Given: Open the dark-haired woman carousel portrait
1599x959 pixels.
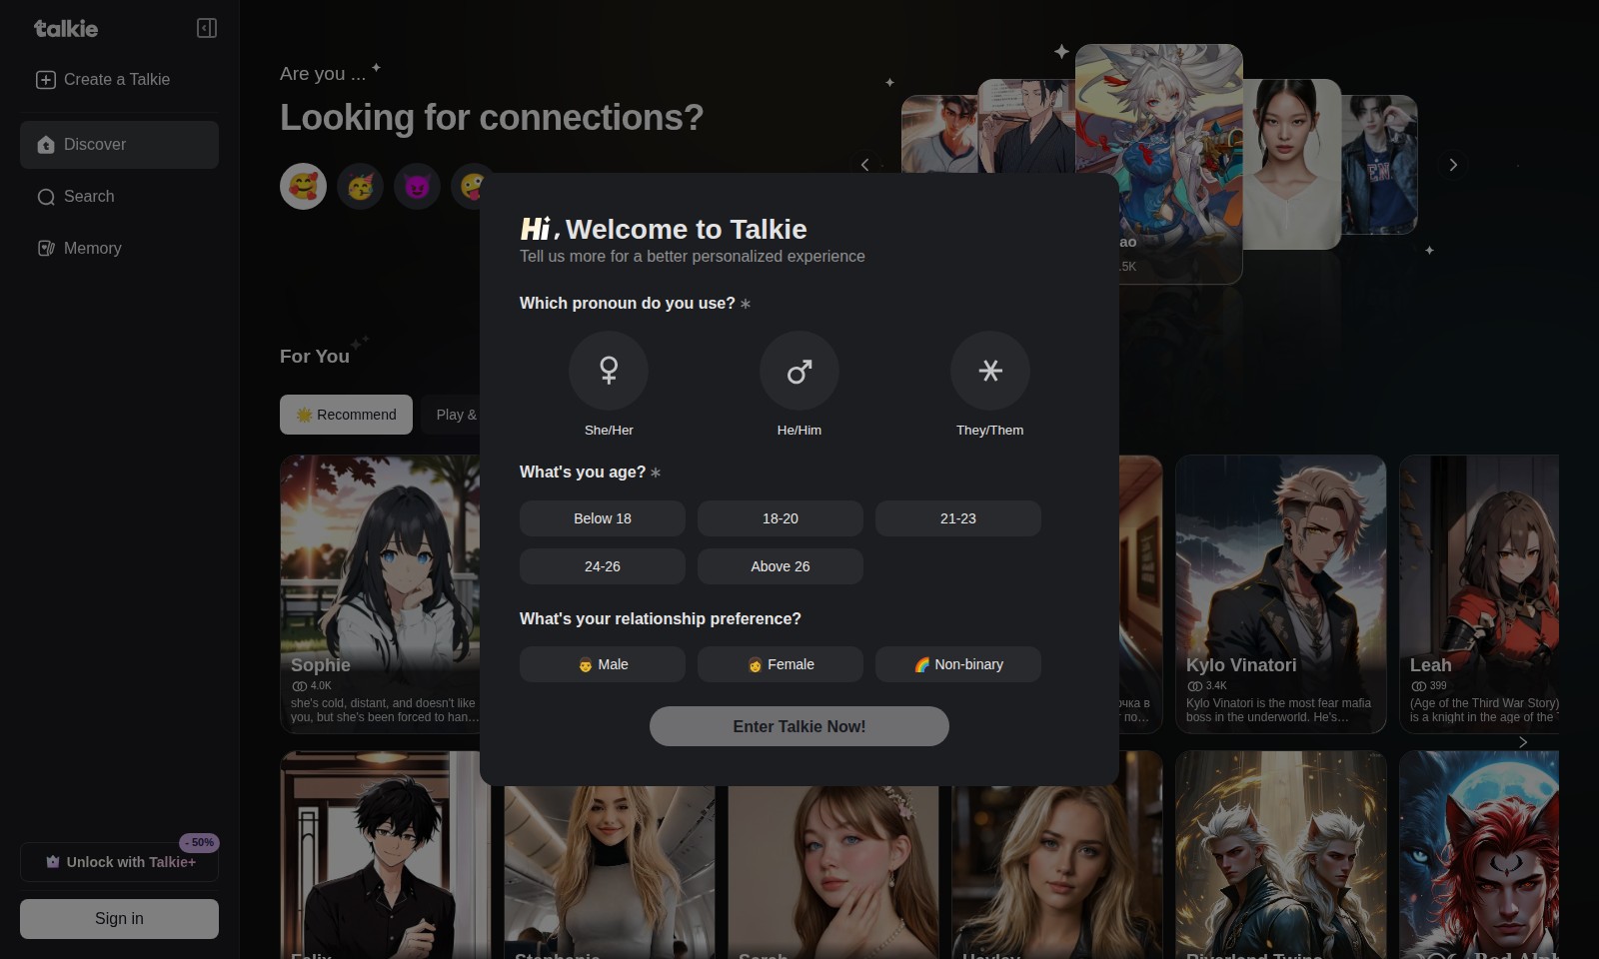Looking at the screenshot, I should [x=1291, y=165].
